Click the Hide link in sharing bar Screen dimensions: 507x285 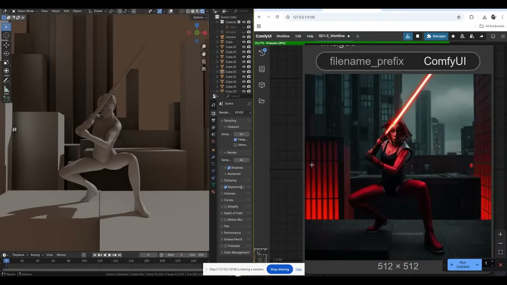(299, 269)
